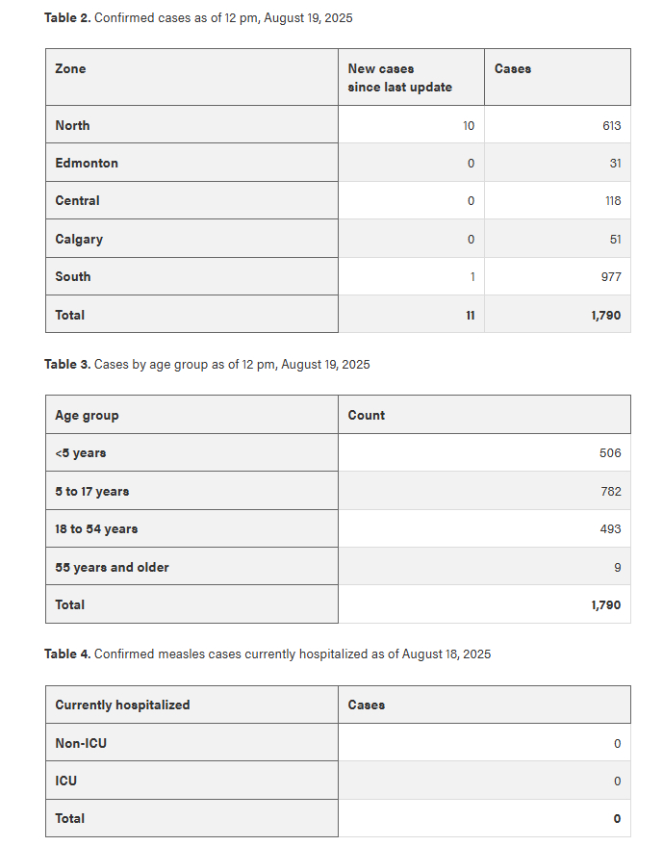Image resolution: width=663 pixels, height=846 pixels.
Task: Select the Non-ICU row label
Action: (81, 743)
